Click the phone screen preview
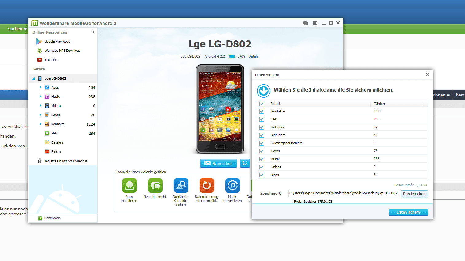The width and height of the screenshot is (465, 261). (x=220, y=107)
